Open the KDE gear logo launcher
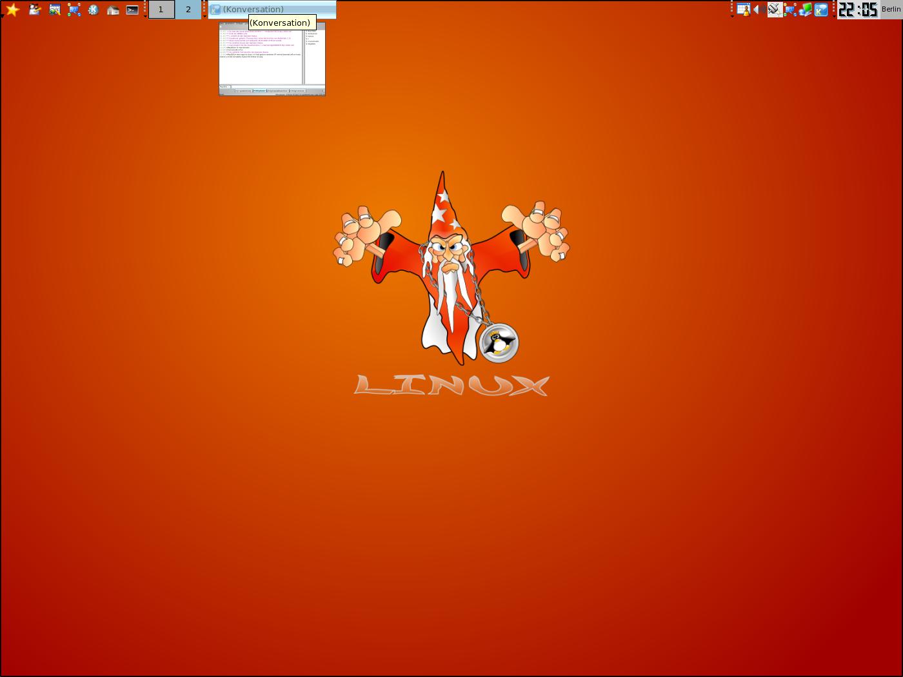The image size is (903, 677). [x=94, y=10]
